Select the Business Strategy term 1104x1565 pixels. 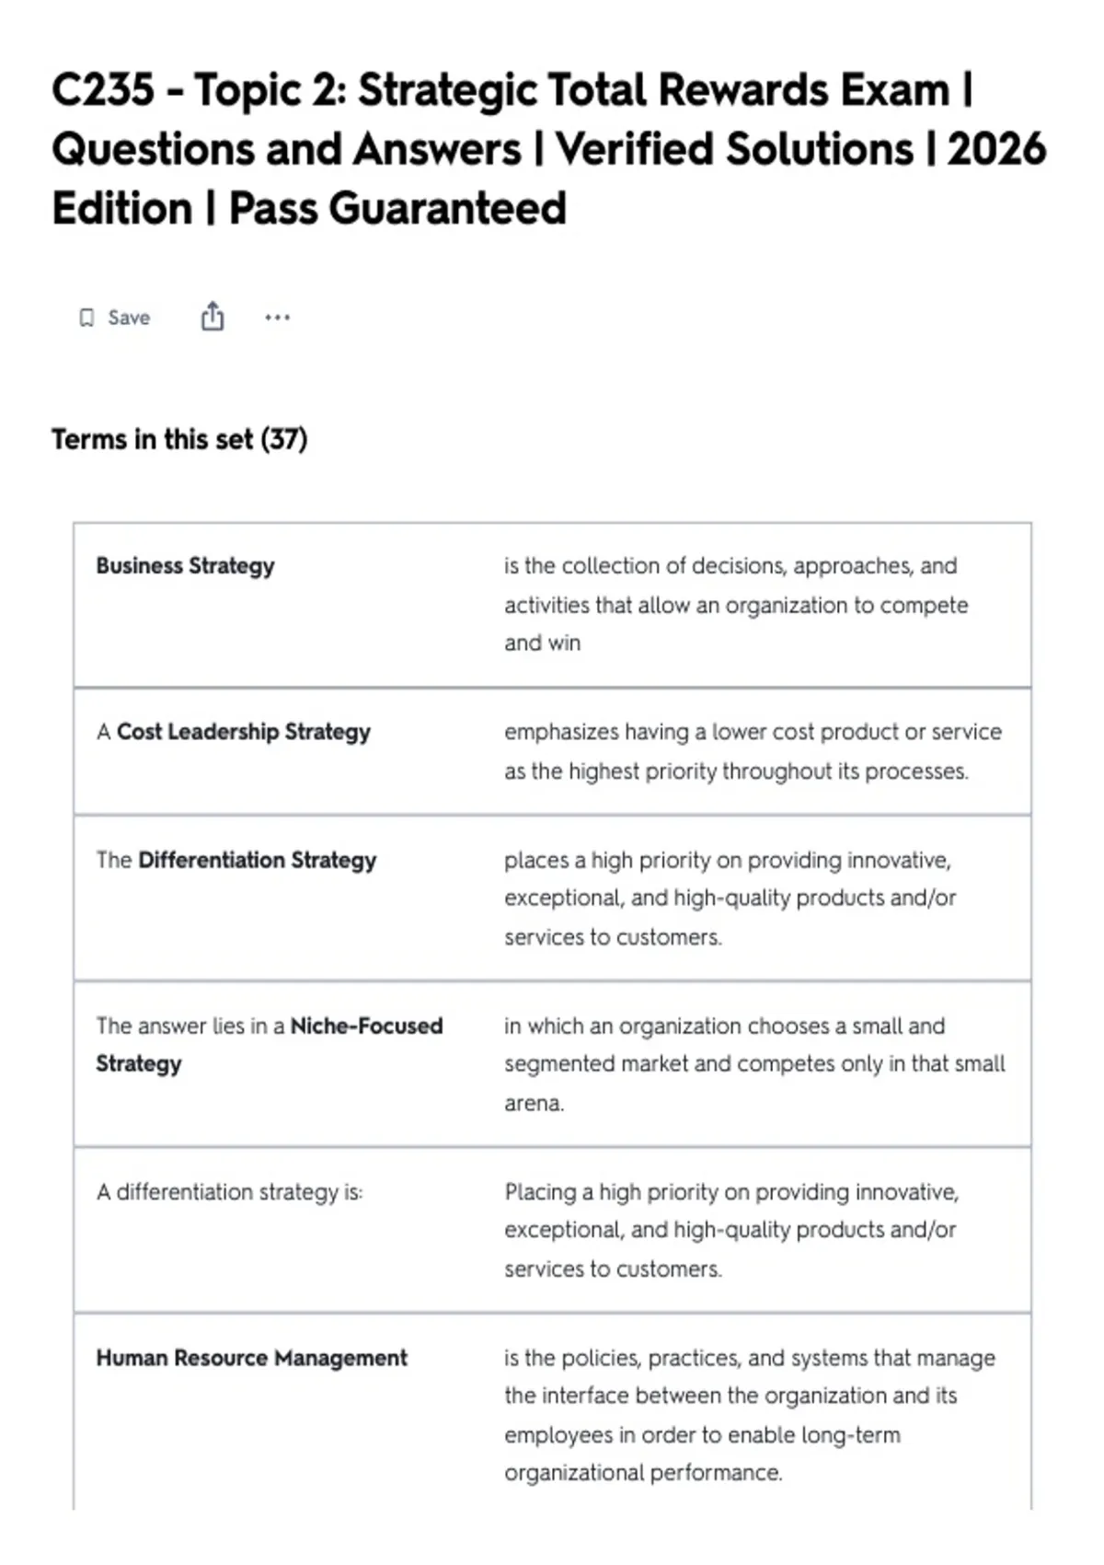pyautogui.click(x=185, y=566)
